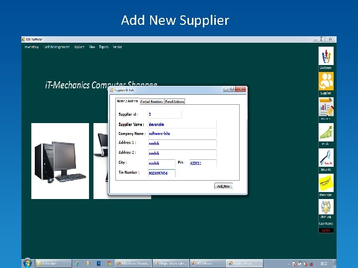Switch to the MIS Software taskbar button
Image resolution: width=358 pixels, height=268 pixels.
tap(208, 264)
